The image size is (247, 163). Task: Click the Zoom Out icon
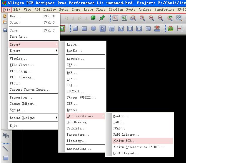coord(161,18)
